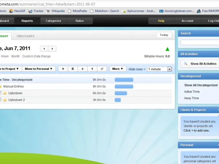Switch to Month view
Viewport: 219px width, 164px height.
click(15, 56)
